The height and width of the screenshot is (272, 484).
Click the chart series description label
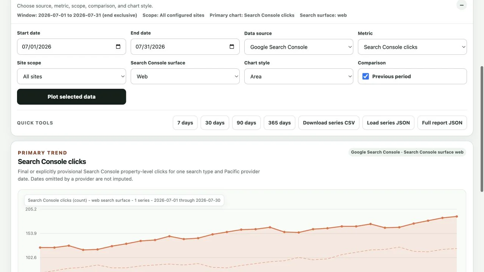click(x=124, y=200)
